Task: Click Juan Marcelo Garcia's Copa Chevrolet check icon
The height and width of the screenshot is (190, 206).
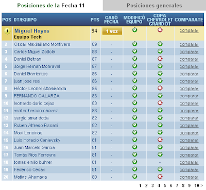Action: pos(160,147)
